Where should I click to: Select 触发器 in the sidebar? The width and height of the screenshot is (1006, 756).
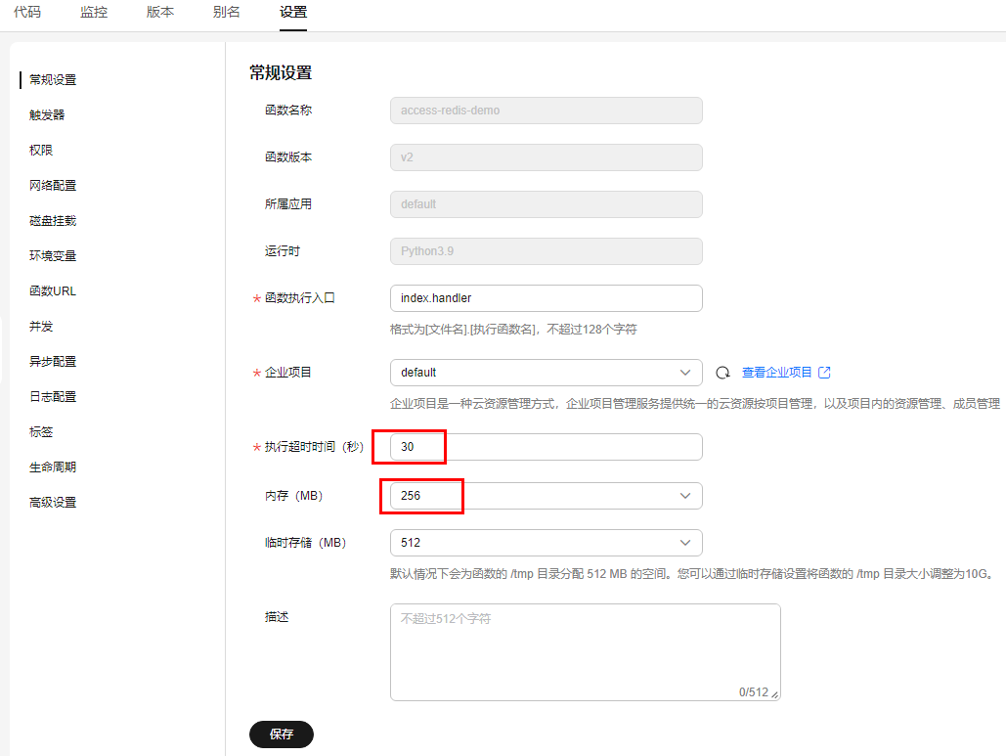click(47, 115)
